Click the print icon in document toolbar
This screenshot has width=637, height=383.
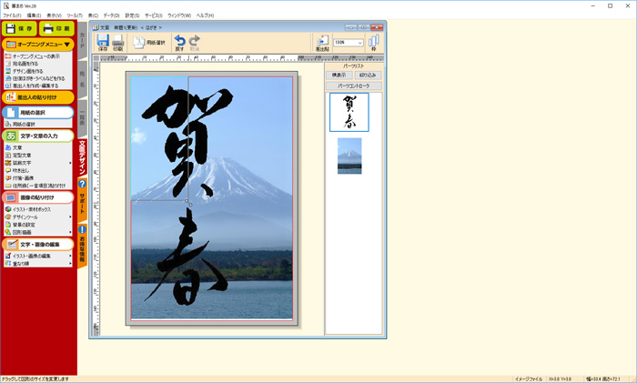[118, 42]
